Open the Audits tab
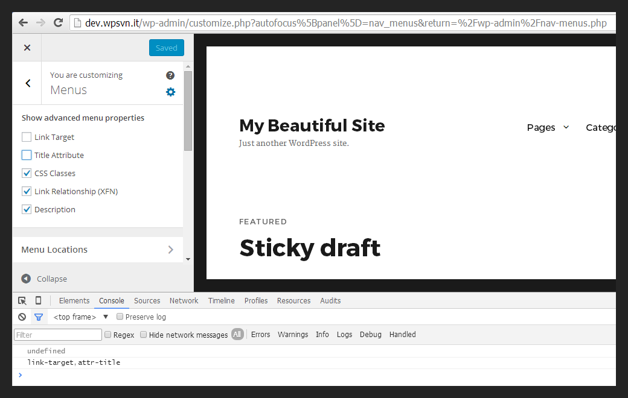The image size is (628, 398). [330, 301]
